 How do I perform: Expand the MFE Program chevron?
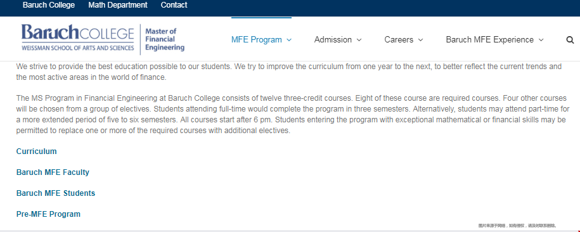point(289,40)
